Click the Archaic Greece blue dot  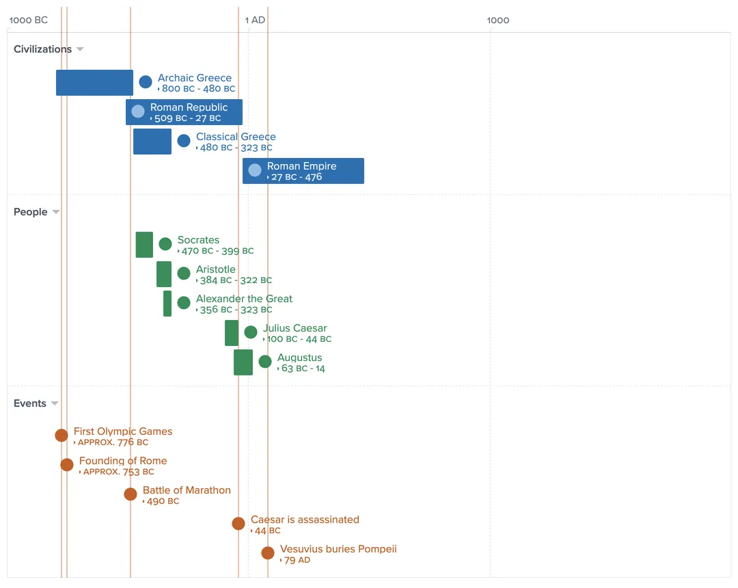click(x=146, y=82)
